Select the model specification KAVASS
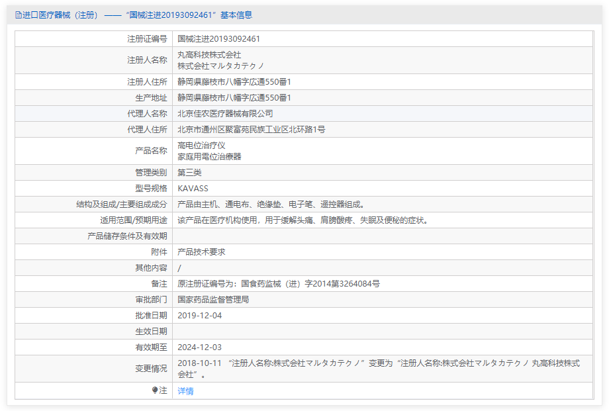Viewport: 609px width, 411px height. pos(193,189)
